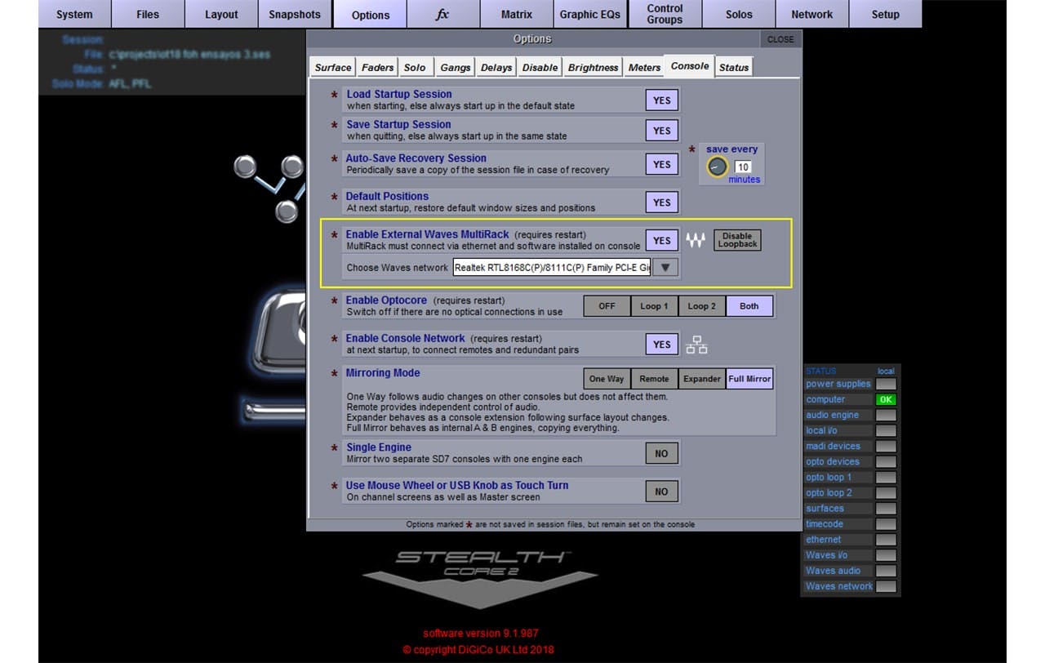1045x663 pixels.
Task: Click the power supplies status indicator
Action: [x=886, y=385]
